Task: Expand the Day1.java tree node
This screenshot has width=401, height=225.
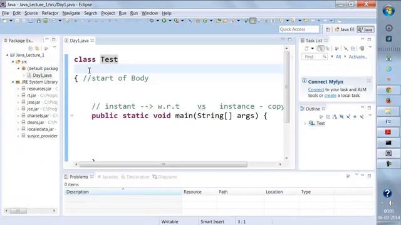Action: click(x=24, y=75)
